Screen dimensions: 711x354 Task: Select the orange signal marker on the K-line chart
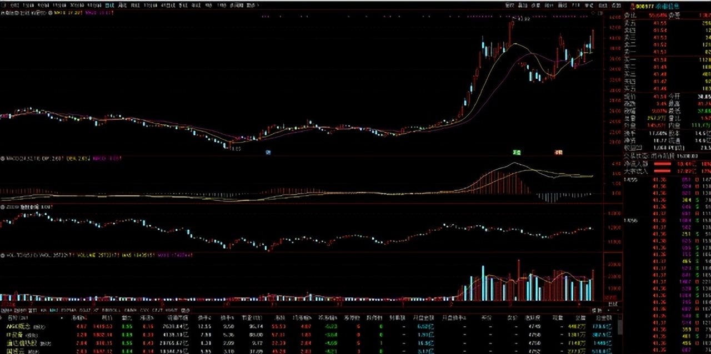[558, 152]
